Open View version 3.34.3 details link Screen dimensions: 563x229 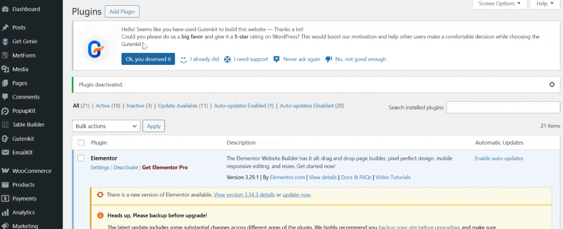(244, 195)
